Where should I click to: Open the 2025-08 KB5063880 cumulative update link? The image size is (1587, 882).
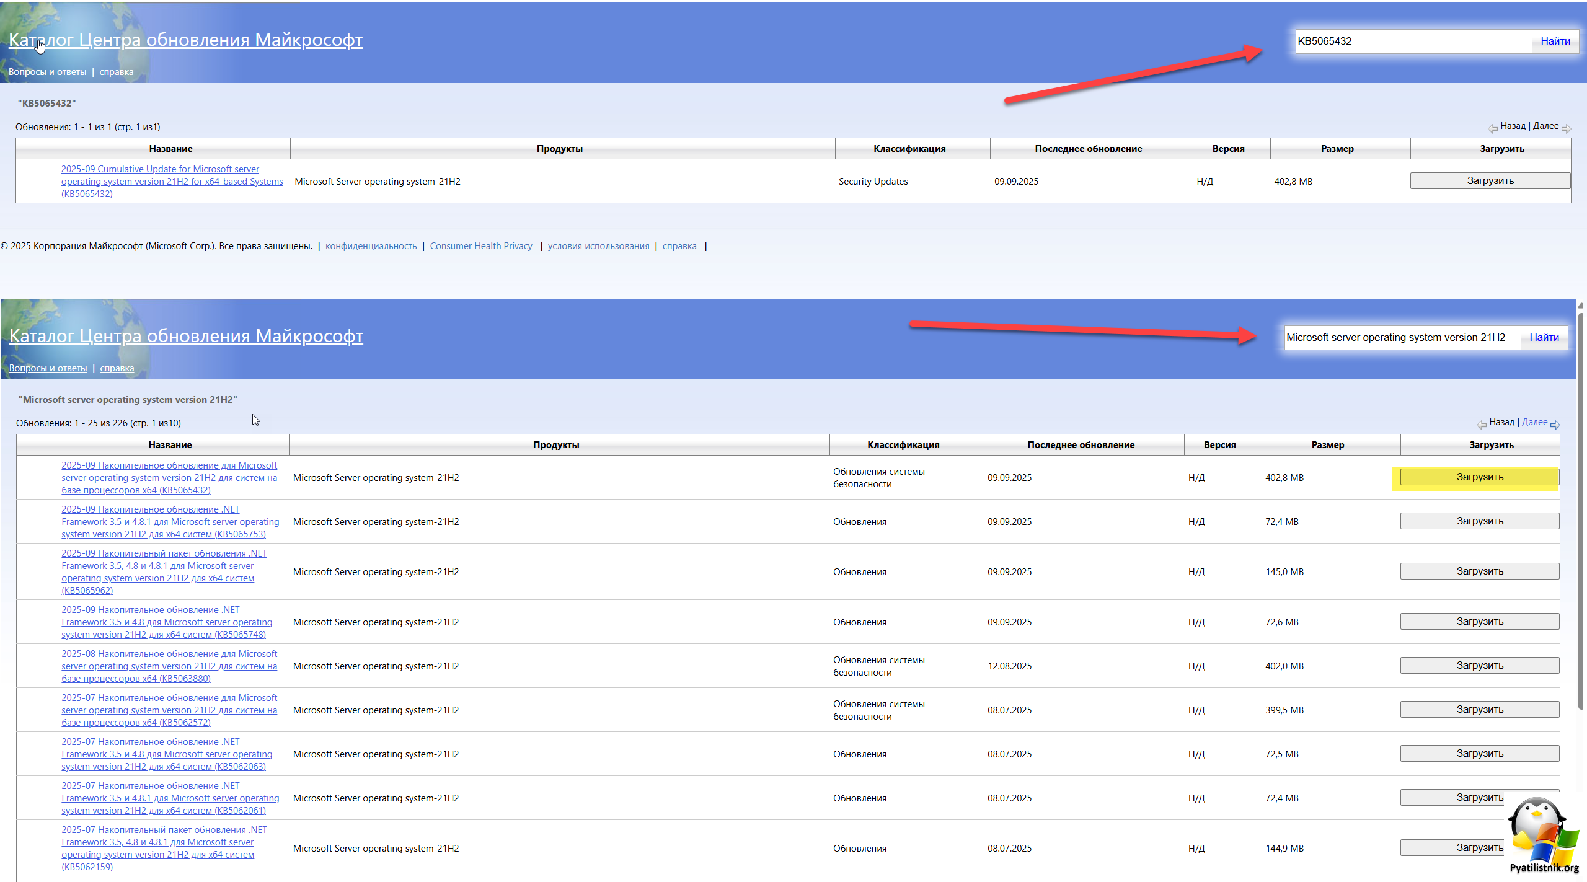pyautogui.click(x=169, y=666)
